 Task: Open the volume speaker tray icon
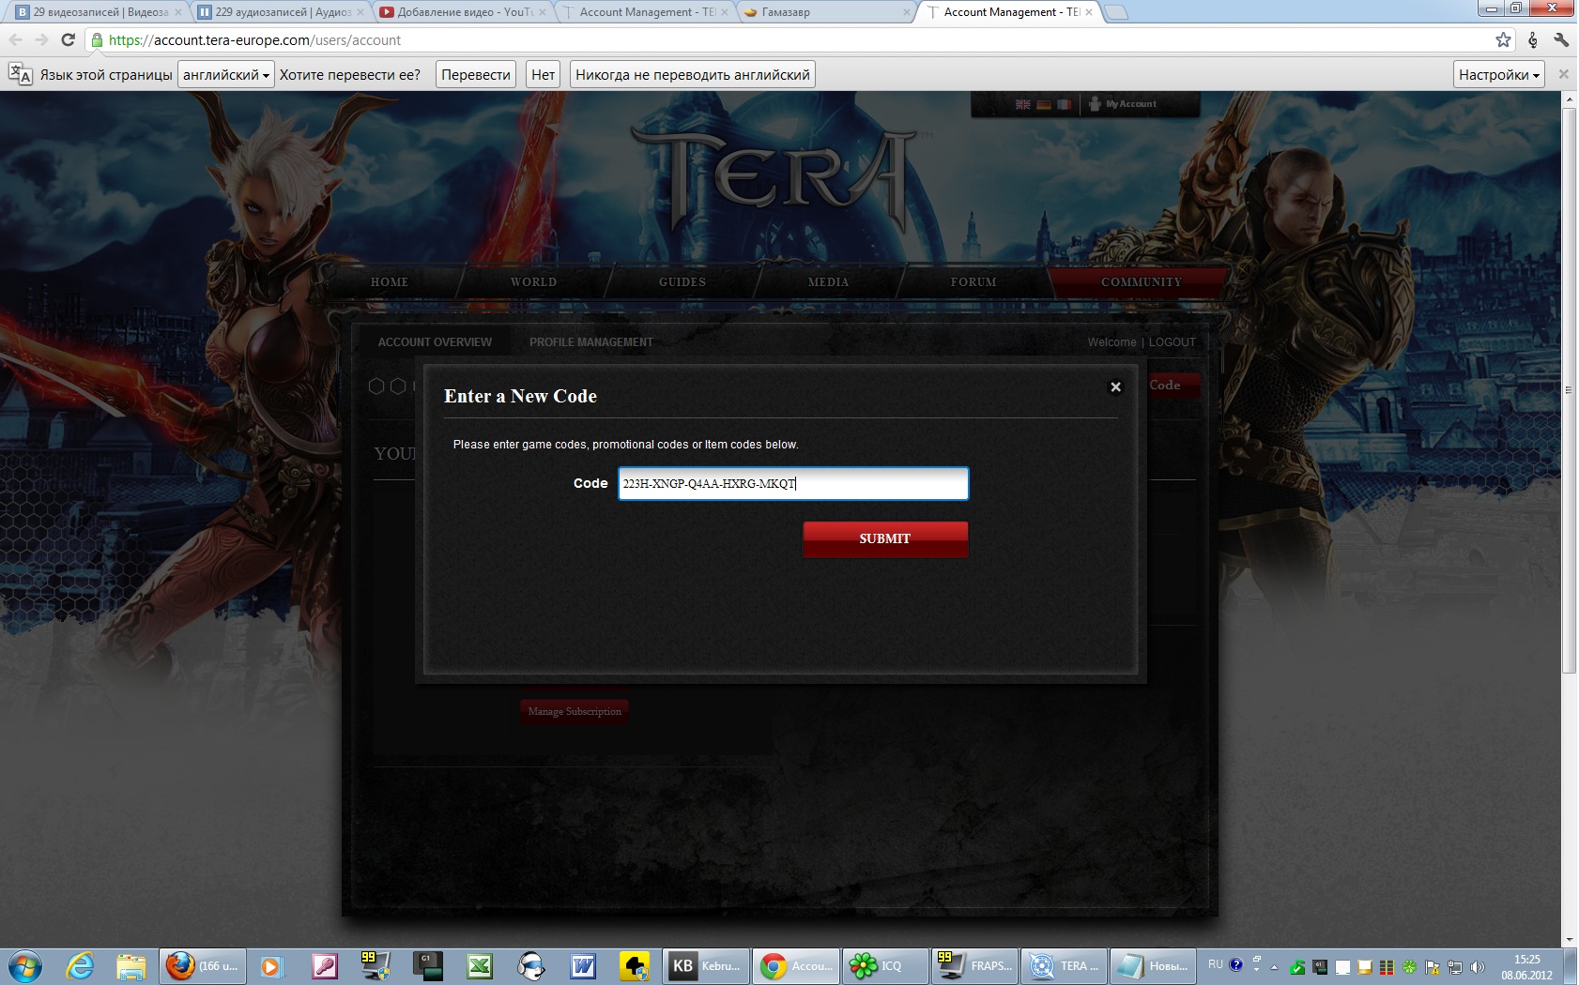click(1478, 966)
